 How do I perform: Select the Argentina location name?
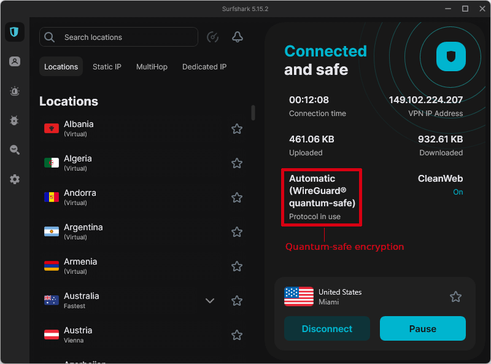pyautogui.click(x=83, y=227)
